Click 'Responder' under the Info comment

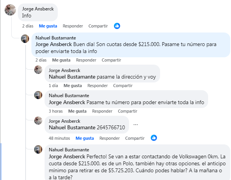point(73,26)
